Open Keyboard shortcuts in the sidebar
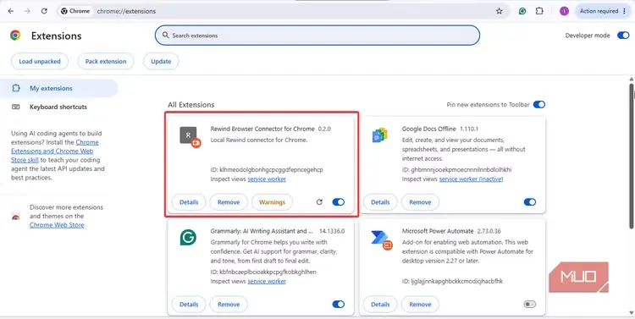The height and width of the screenshot is (319, 635). click(x=59, y=107)
